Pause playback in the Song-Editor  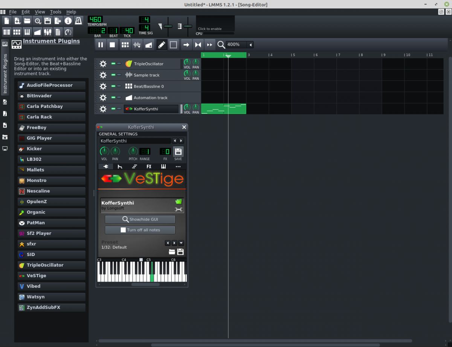coord(101,45)
